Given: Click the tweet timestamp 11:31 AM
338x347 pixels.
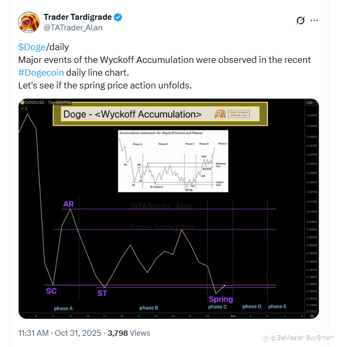Looking at the screenshot, I should [34, 333].
